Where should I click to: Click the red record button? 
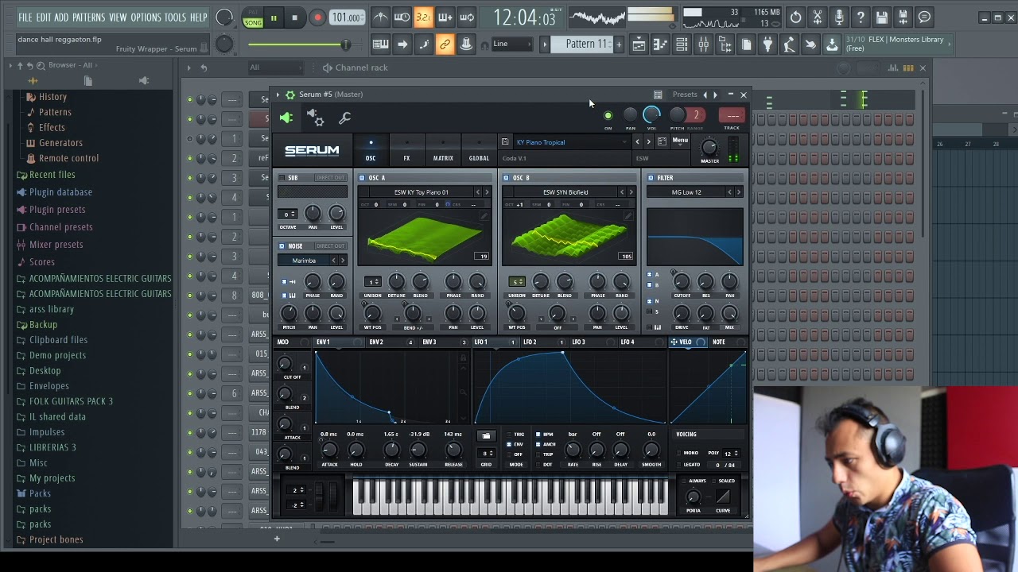317,17
